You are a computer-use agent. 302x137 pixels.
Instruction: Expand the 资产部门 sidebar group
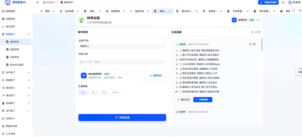[x=16, y=111]
